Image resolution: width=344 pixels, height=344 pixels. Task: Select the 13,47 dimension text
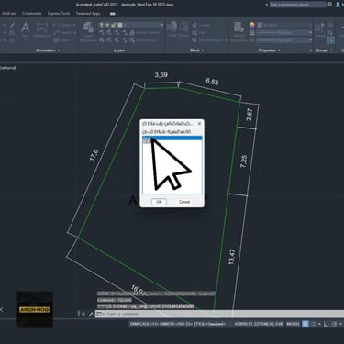(232, 257)
